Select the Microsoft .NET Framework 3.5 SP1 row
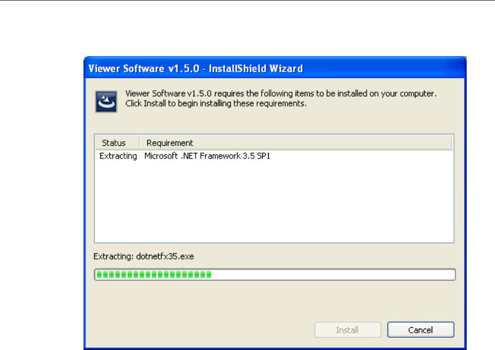This screenshot has height=350, width=495. pyautogui.click(x=274, y=156)
